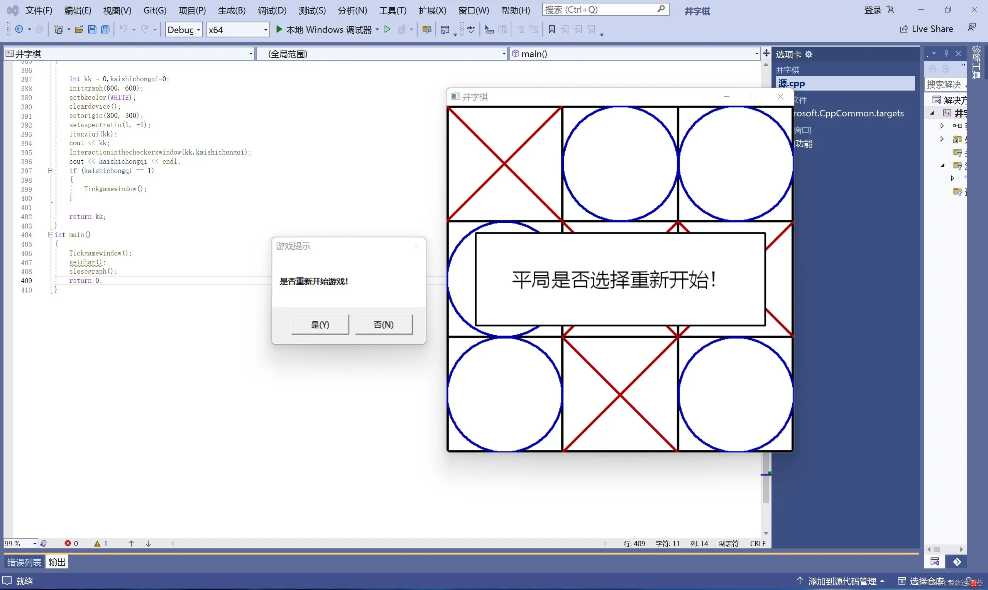Click the Git Changes diamond icon at the bottom of the panel
This screenshot has width=988, height=590.
[958, 562]
